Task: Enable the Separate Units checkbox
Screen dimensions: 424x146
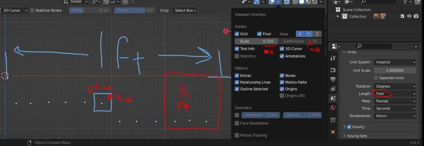Action: coord(376,78)
